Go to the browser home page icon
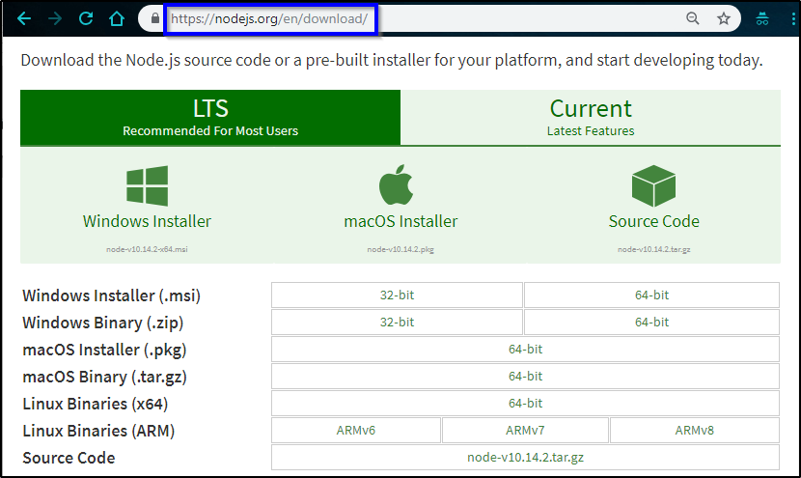 (117, 19)
